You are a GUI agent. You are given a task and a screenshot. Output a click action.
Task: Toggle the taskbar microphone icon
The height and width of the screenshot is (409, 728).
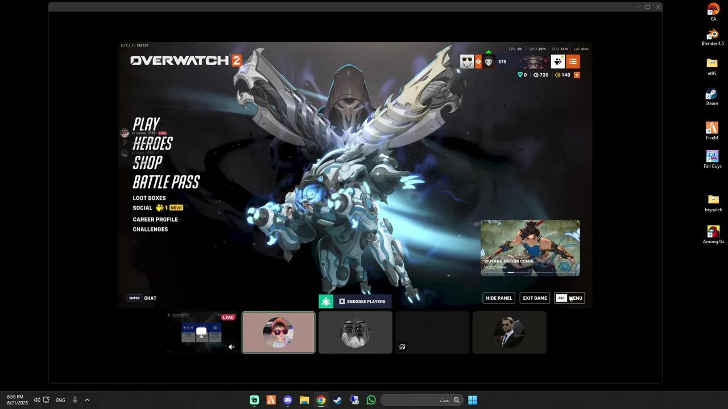(x=75, y=400)
